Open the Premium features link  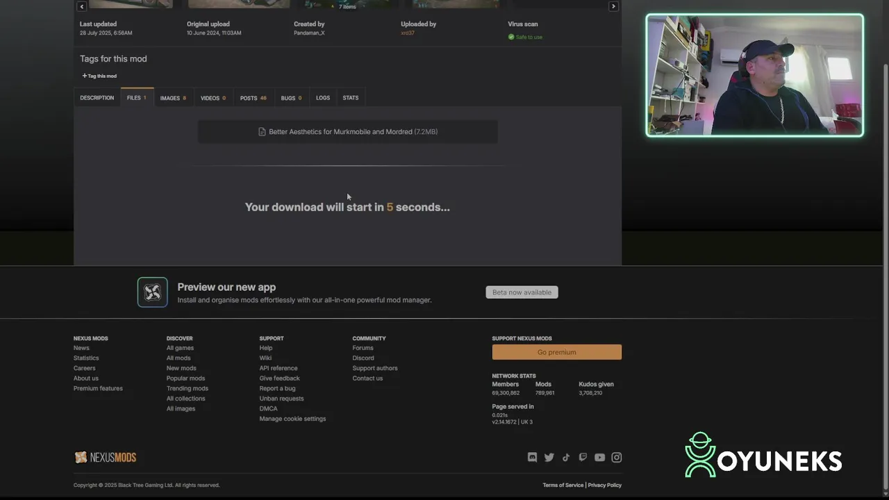(x=98, y=388)
